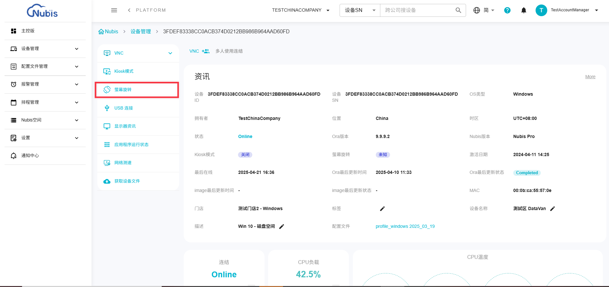
Task: Click the 配置文件管理 profile icon
Action: [14, 67]
